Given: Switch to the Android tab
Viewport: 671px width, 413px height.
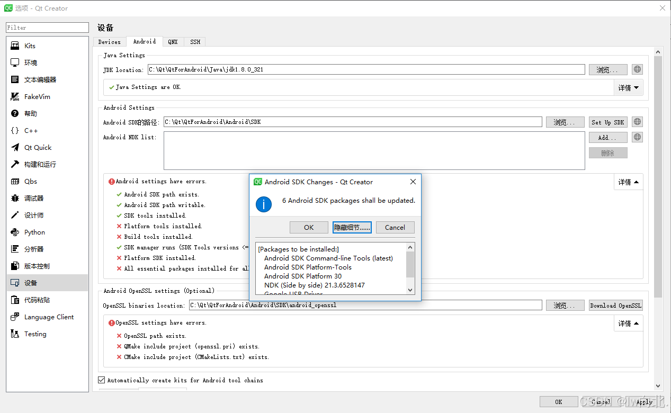Looking at the screenshot, I should pos(145,41).
